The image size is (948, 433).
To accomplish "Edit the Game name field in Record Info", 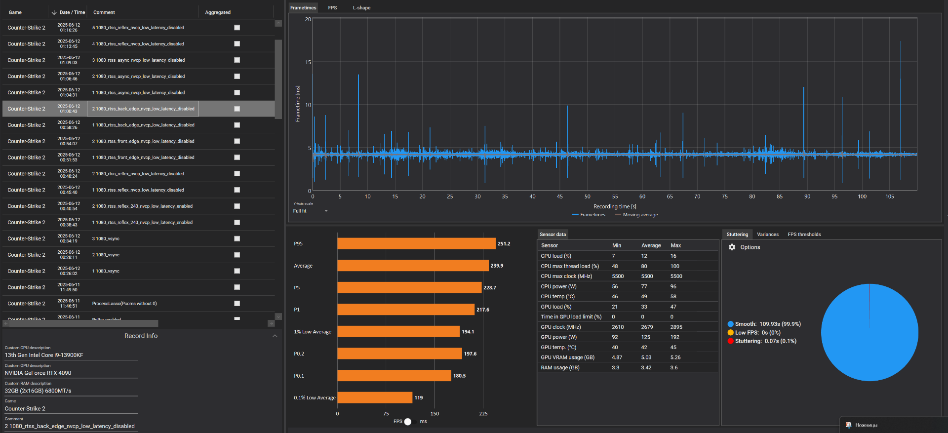I will coord(71,409).
